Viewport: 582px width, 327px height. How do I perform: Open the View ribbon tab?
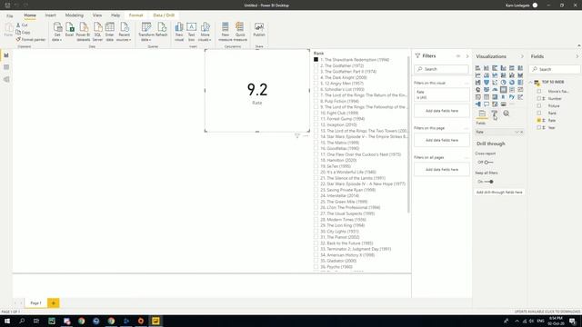tap(97, 15)
